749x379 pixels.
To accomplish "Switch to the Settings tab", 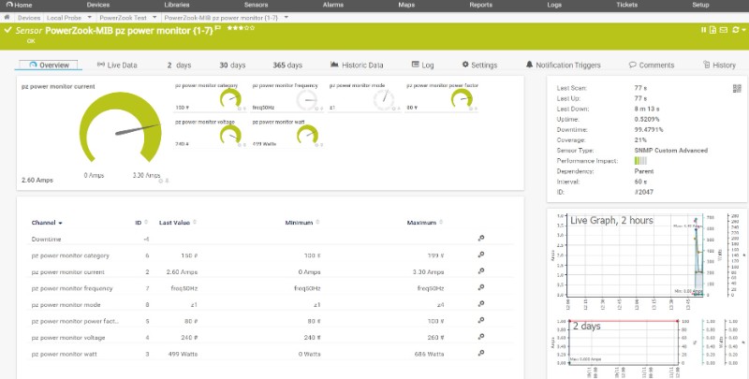I will tap(479, 65).
